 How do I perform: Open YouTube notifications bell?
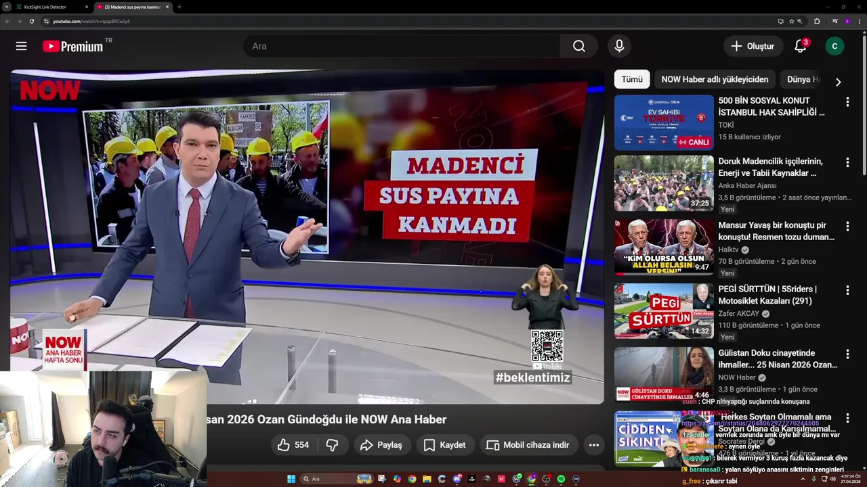click(801, 46)
